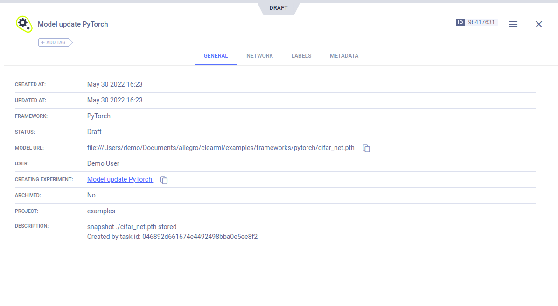Click the Created At date value
The width and height of the screenshot is (558, 306).
pyautogui.click(x=115, y=84)
